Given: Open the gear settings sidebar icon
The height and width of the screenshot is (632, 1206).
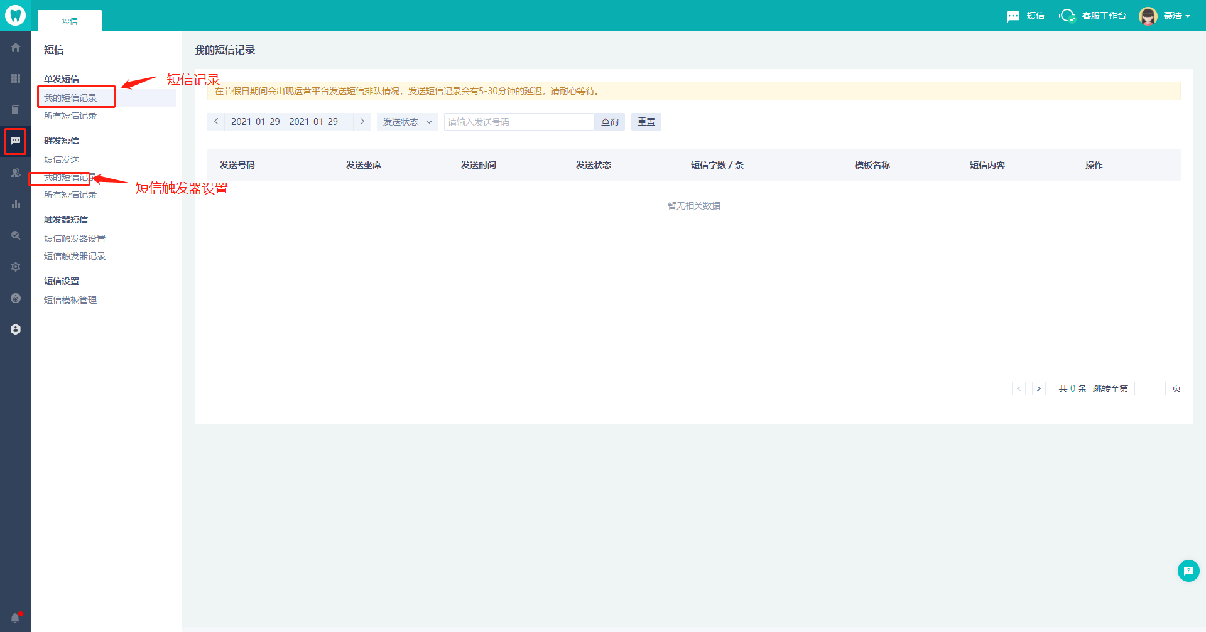Looking at the screenshot, I should pyautogui.click(x=16, y=267).
